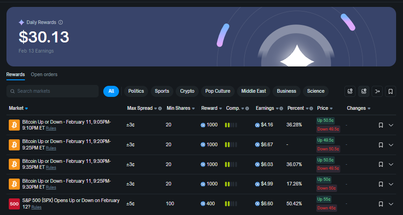Open Rules link for Bitcoin 9:20PM-9:25PM market
Image resolution: width=403 pixels, height=215 pixels.
(x=51, y=148)
